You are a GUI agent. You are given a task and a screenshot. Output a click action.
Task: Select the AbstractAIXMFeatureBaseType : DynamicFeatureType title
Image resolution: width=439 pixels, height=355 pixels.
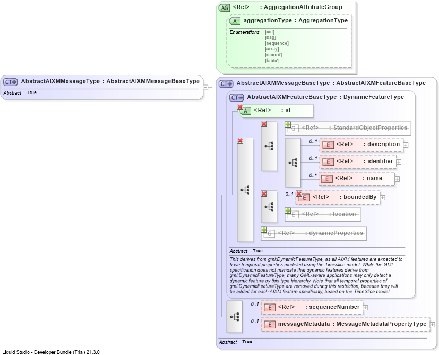pos(325,97)
